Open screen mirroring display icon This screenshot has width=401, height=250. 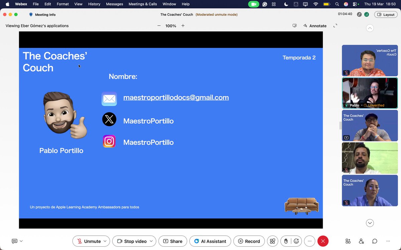[305, 4]
